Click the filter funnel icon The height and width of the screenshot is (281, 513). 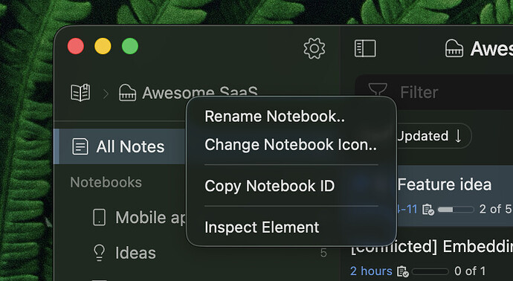tap(378, 90)
